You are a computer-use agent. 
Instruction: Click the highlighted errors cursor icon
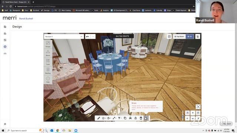pos(146,118)
